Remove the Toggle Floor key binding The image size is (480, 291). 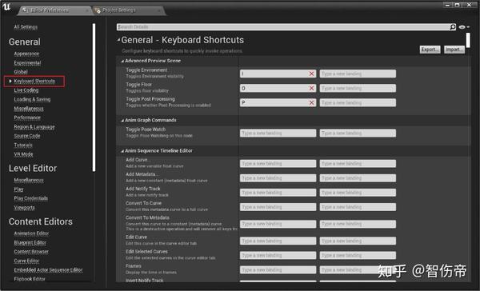coord(311,88)
